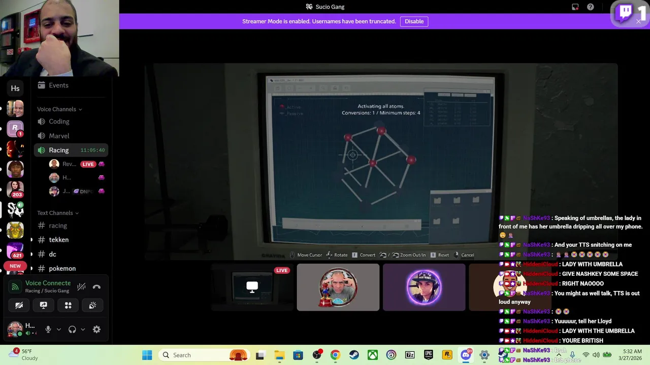Open Xbox app from taskbar
Viewport: 650px width, 365px height.
pos(373,355)
